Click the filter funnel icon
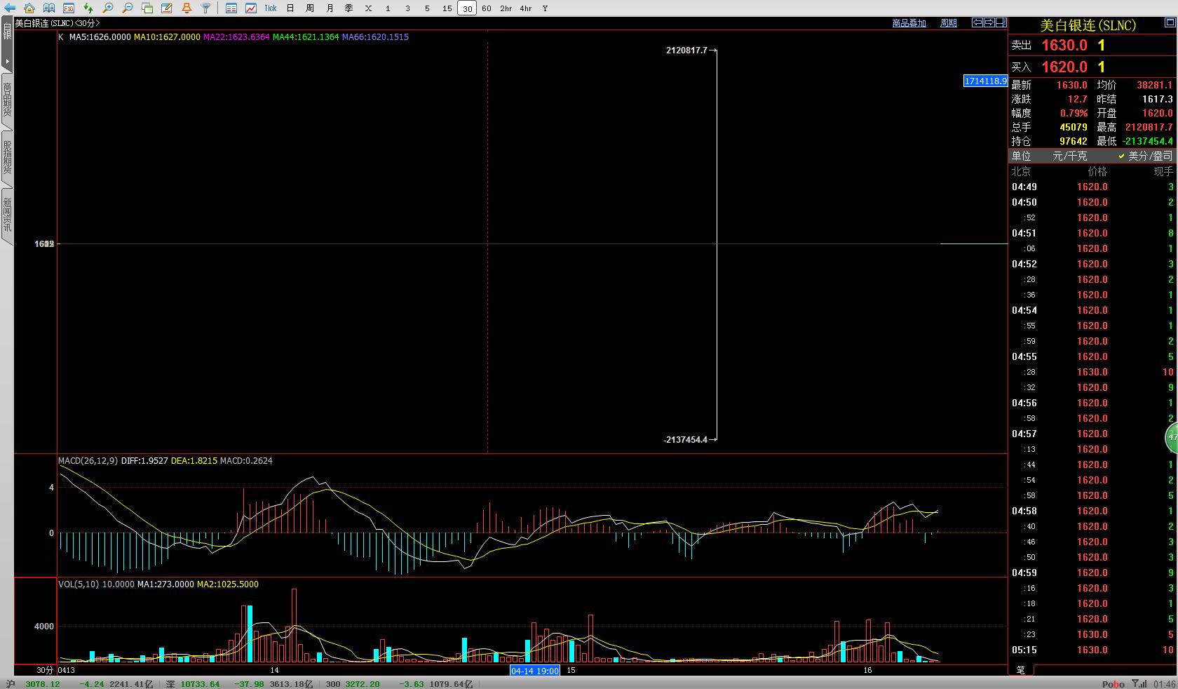The image size is (1178, 689). (x=206, y=8)
